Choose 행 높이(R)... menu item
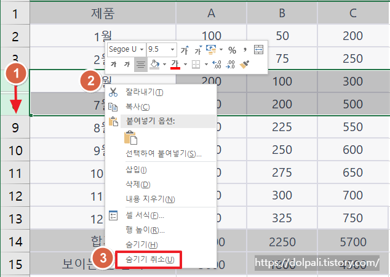 point(161,230)
